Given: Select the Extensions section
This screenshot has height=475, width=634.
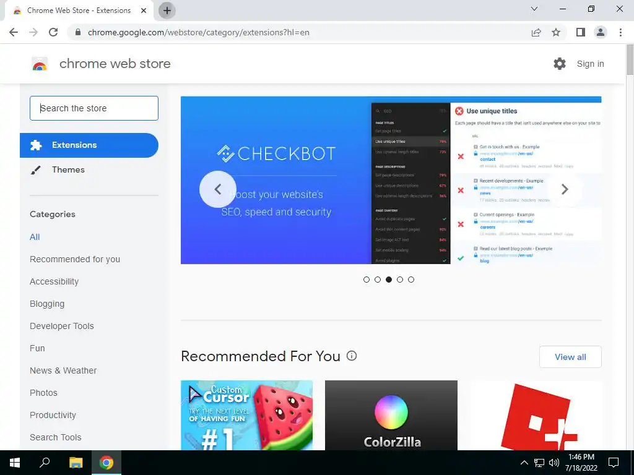Looking at the screenshot, I should point(89,145).
